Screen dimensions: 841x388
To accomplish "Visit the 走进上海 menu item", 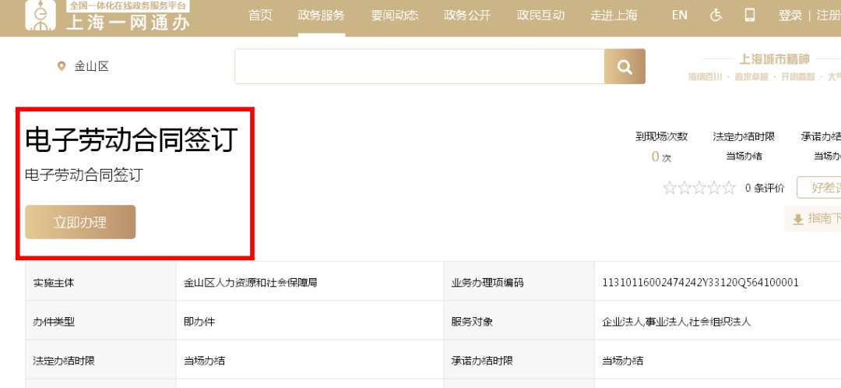I will [614, 15].
